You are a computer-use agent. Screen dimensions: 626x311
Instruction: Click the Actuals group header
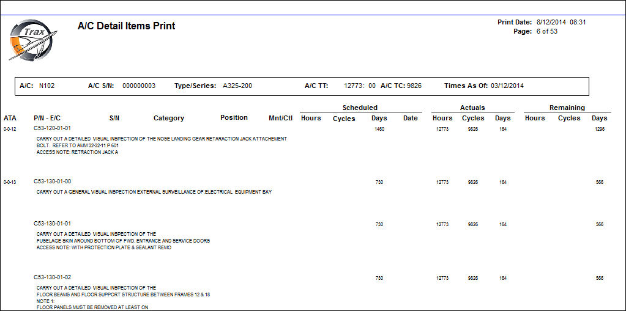pos(472,108)
